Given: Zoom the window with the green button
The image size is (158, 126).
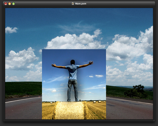Looking at the screenshot, I should [14, 4].
